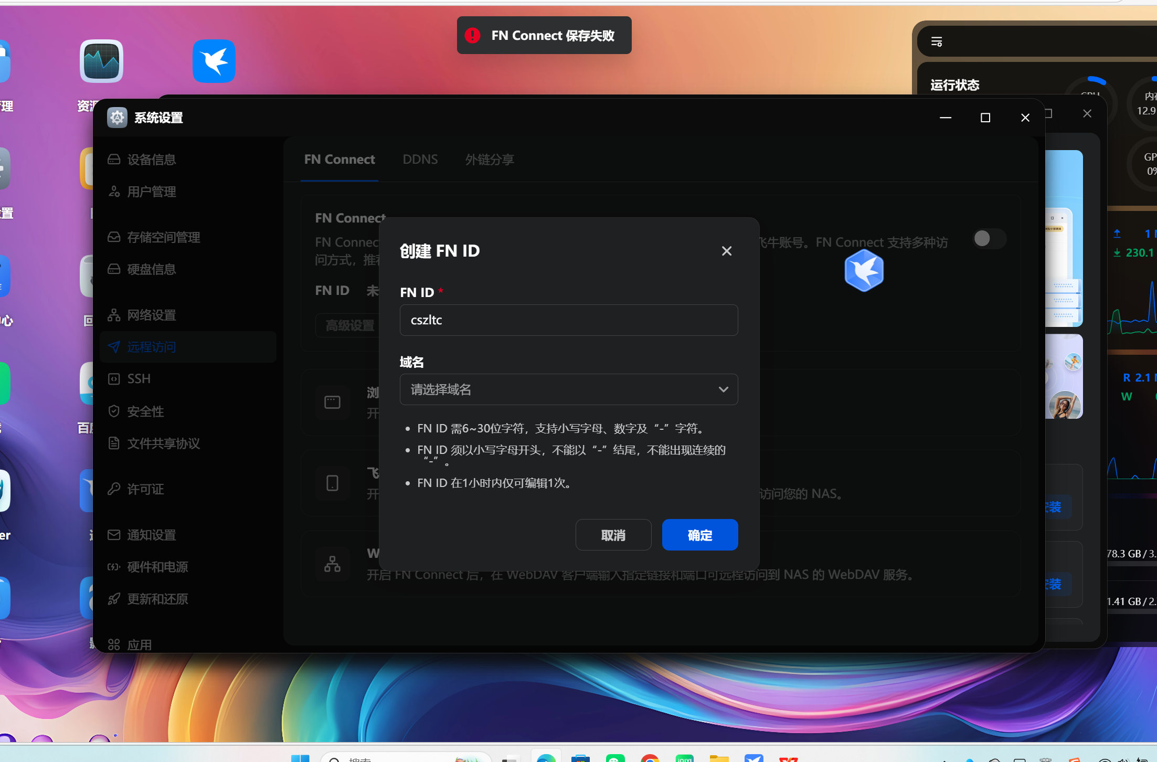Open 更新和还原 in the sidebar
This screenshot has width=1157, height=762.
tap(157, 599)
